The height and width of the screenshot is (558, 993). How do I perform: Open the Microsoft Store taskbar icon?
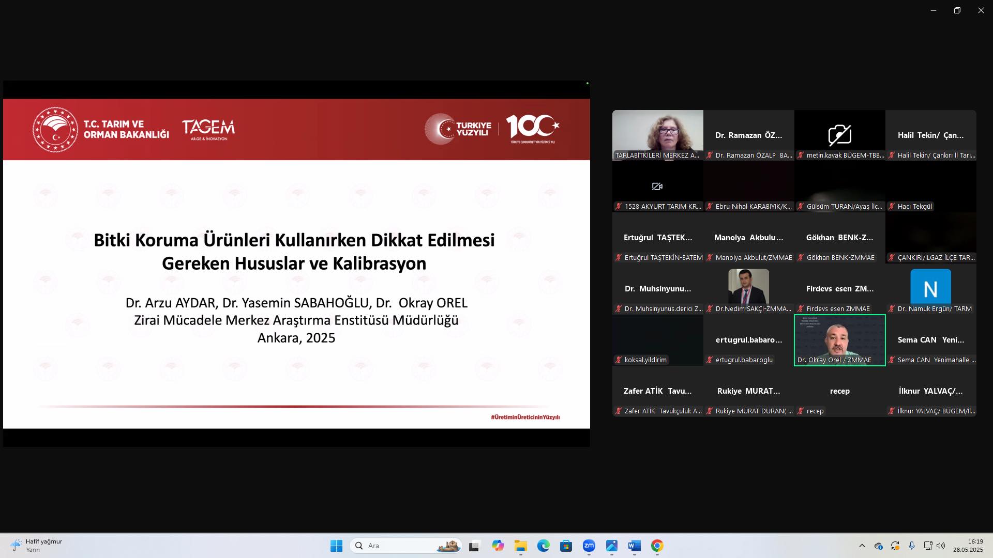point(566,546)
